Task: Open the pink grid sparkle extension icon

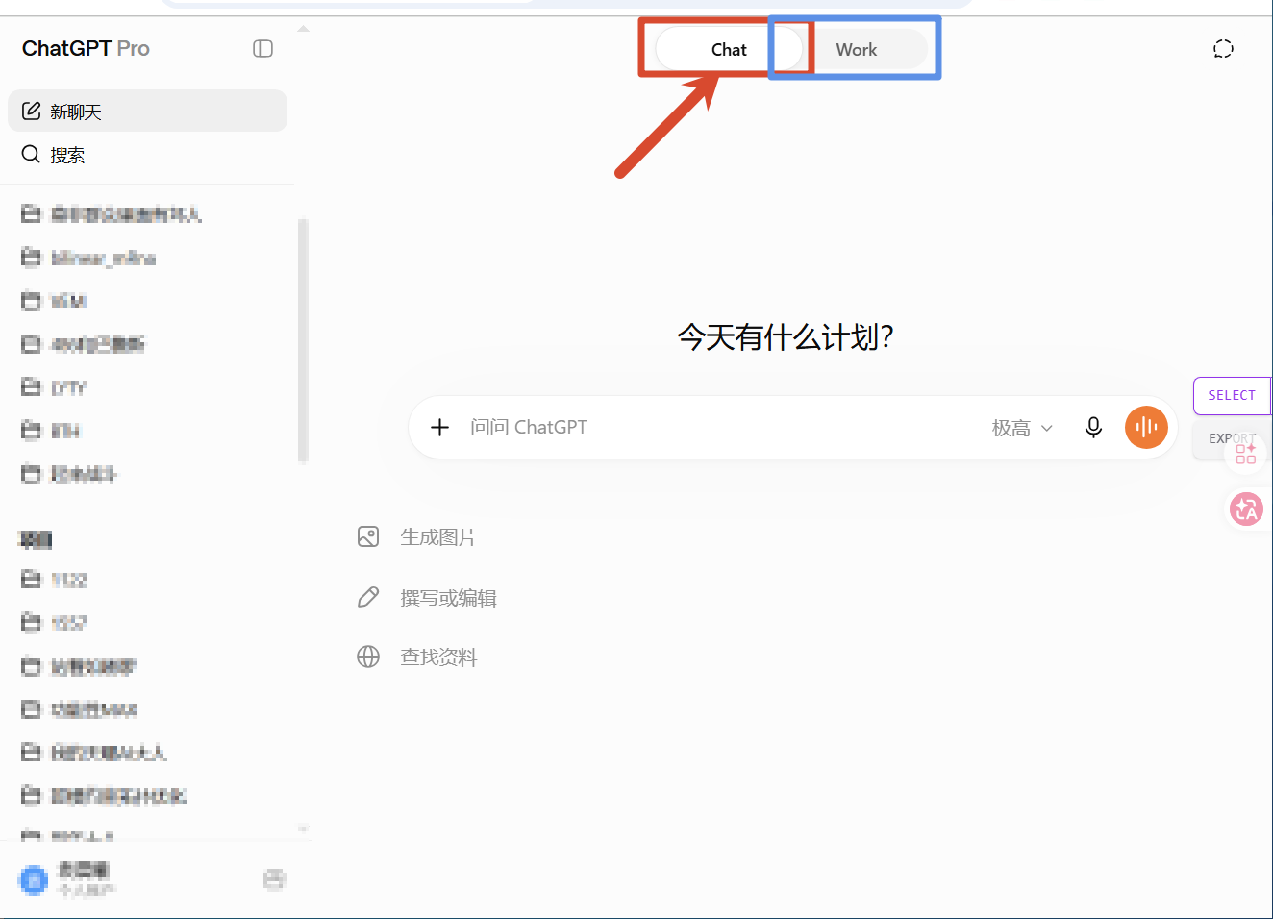Action: pos(1246,453)
